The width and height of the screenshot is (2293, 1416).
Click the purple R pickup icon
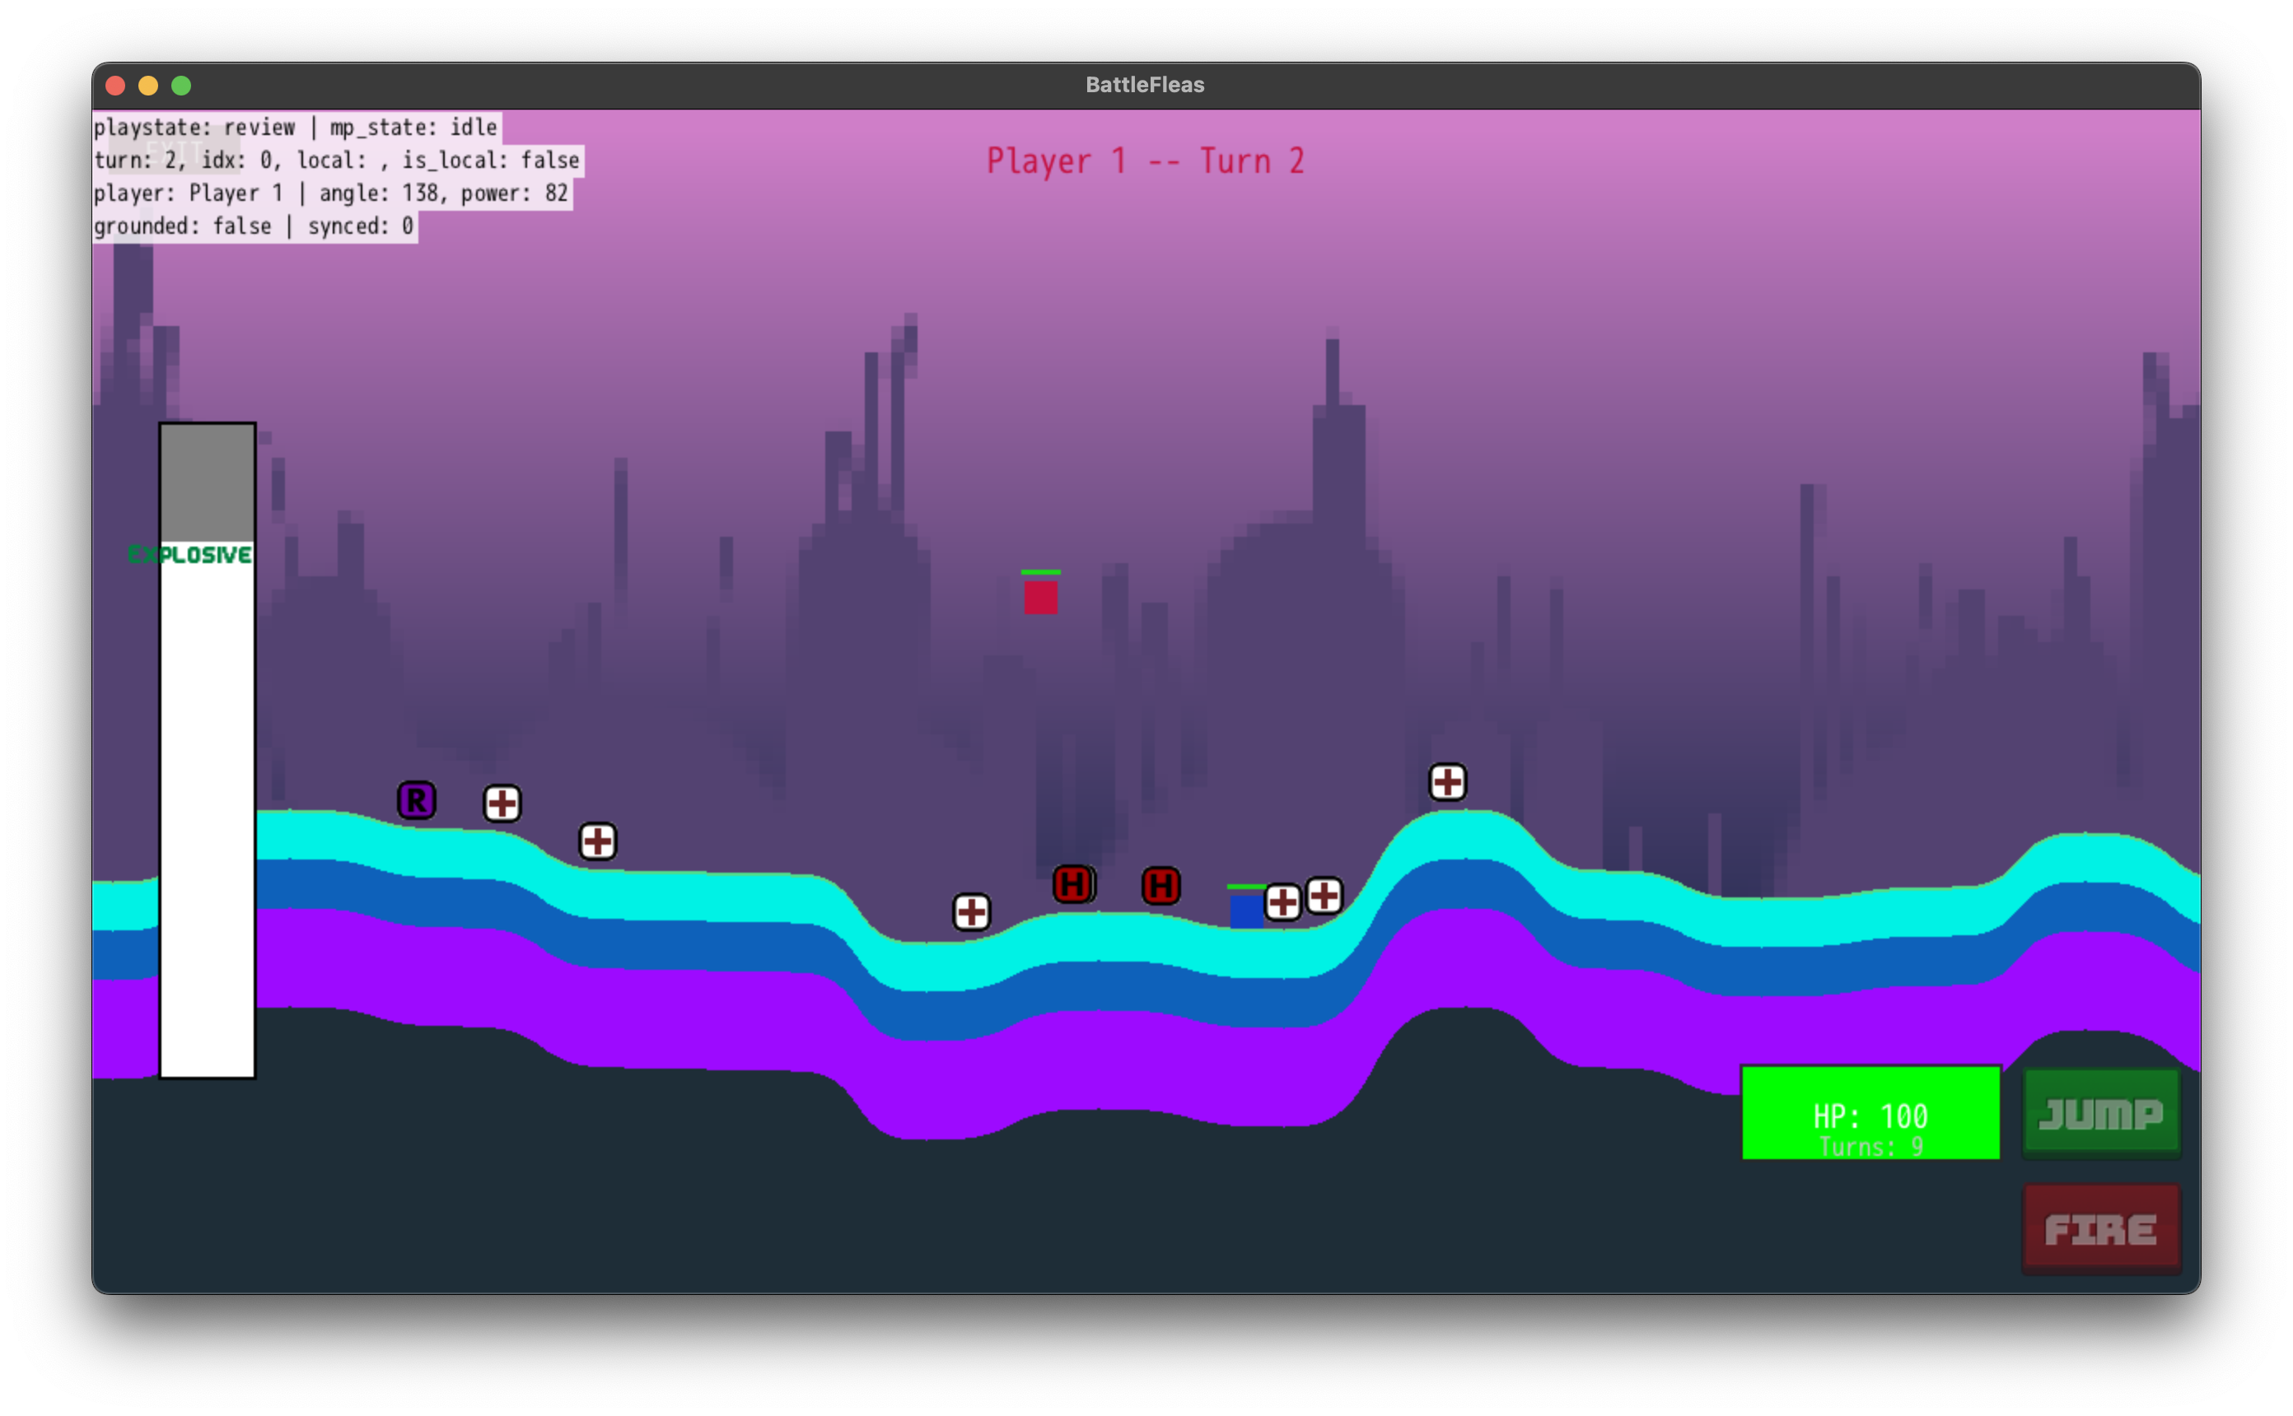[x=417, y=801]
